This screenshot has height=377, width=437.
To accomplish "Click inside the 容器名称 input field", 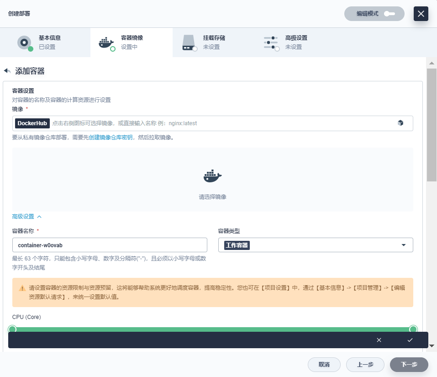I will pyautogui.click(x=110, y=245).
